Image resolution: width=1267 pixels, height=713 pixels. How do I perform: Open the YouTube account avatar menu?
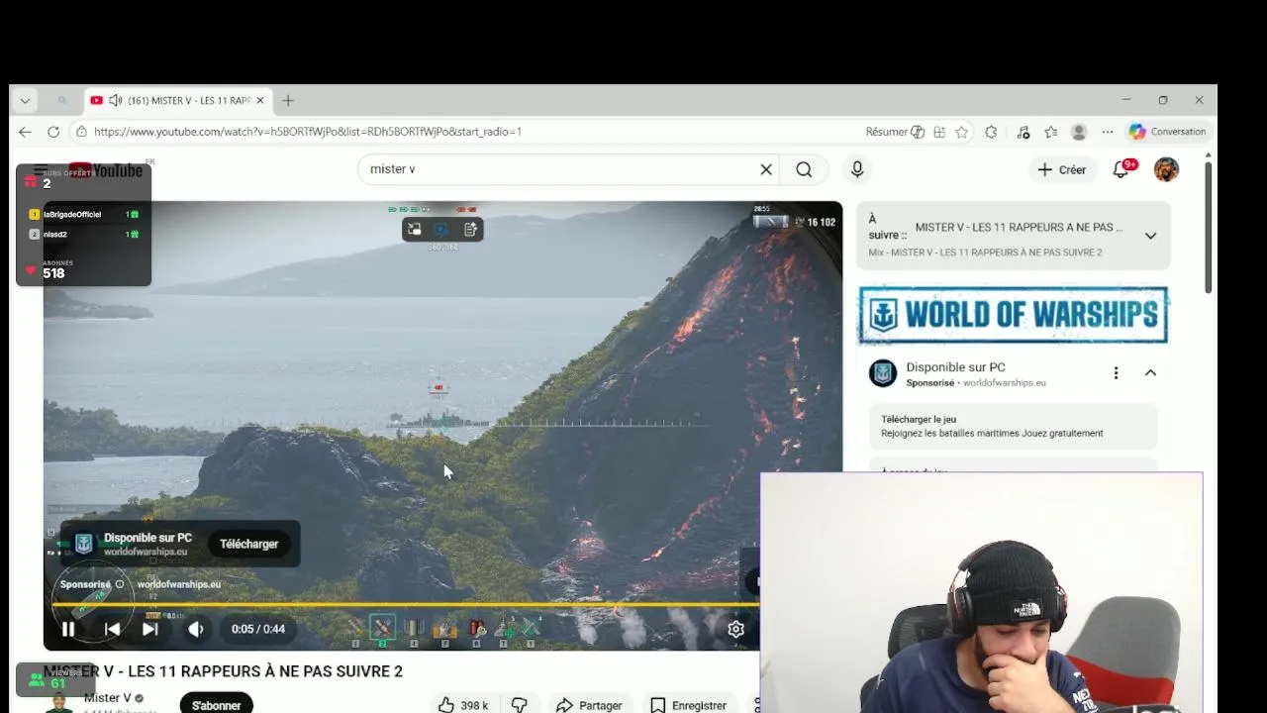[x=1166, y=169]
